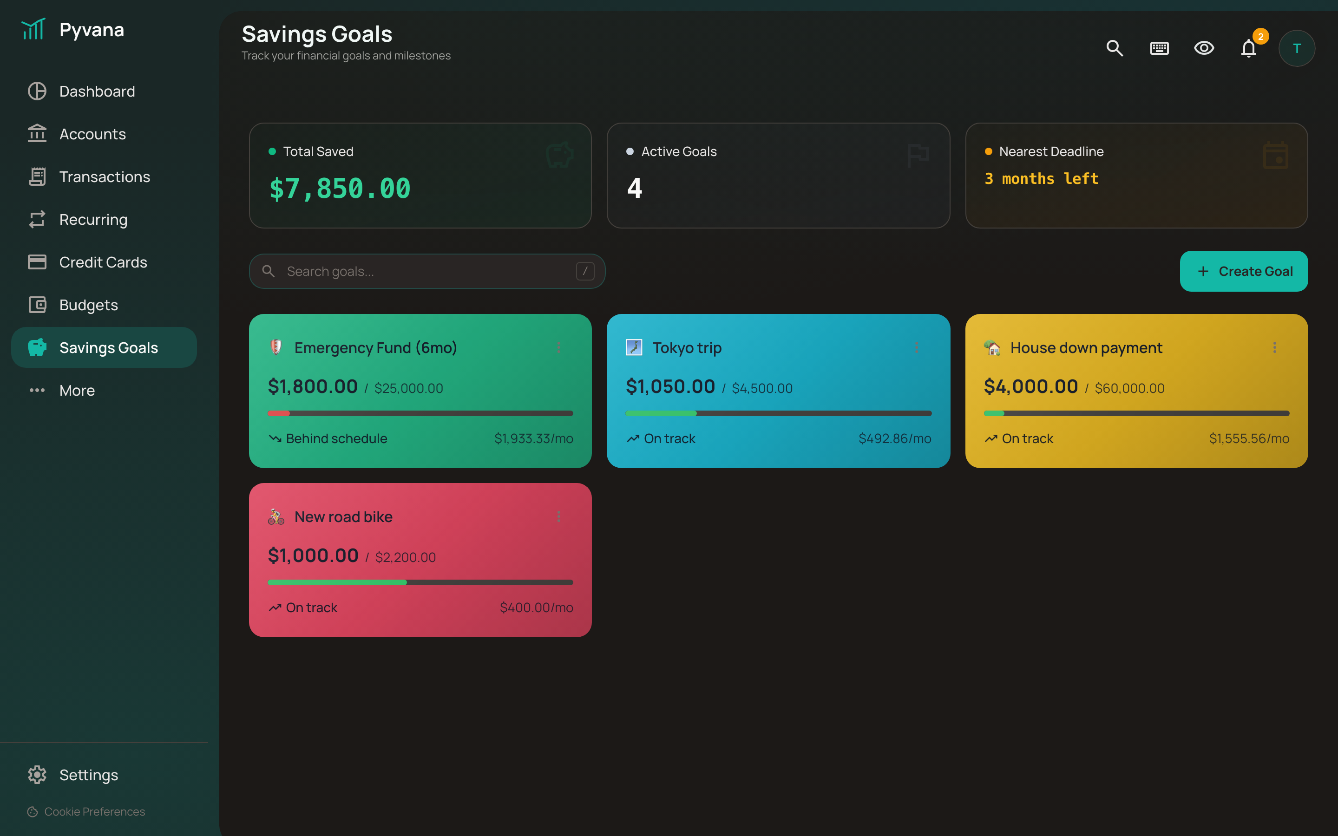Click the Savings Goals page heading
This screenshot has height=836, width=1338.
(x=317, y=34)
